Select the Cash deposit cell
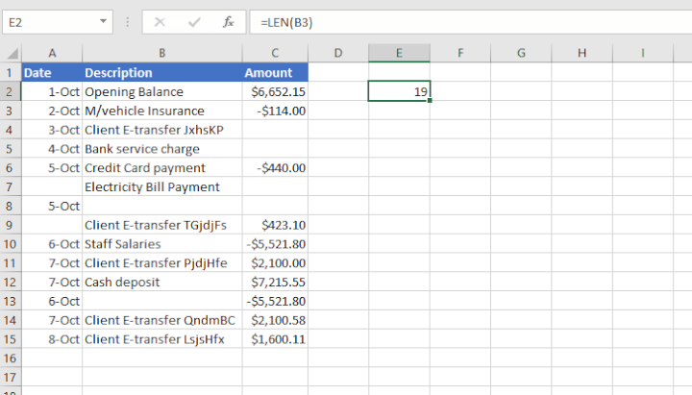Viewport: 692px width, 395px height. tap(161, 282)
